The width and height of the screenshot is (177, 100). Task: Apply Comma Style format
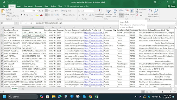pyautogui.click(x=86, y=15)
